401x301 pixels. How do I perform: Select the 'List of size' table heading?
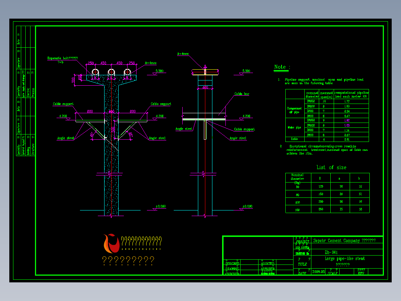tap(331, 167)
